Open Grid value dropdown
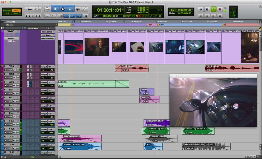Screen dimensions: 262x159 click(x=192, y=10)
